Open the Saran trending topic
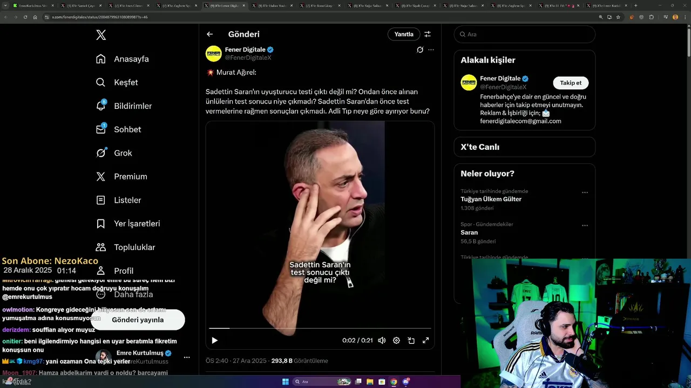The height and width of the screenshot is (388, 691). tap(469, 232)
